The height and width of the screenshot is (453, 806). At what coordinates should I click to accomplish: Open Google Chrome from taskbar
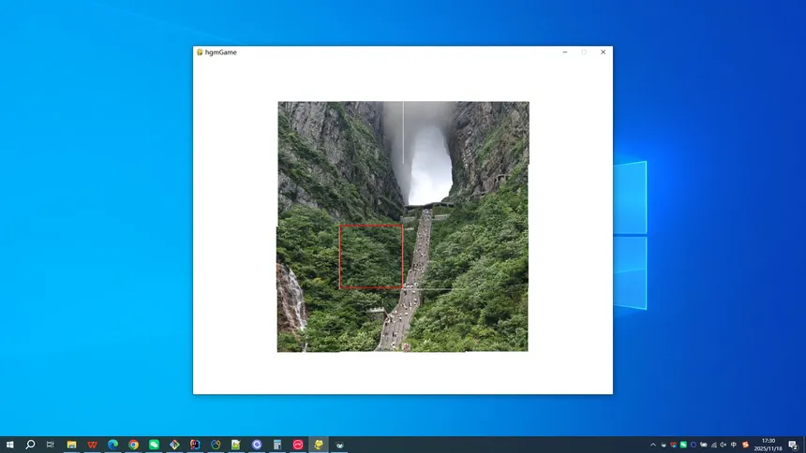133,445
